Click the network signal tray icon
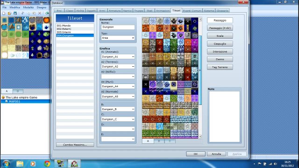Screen dimensions: 299x168 (271, 164)
